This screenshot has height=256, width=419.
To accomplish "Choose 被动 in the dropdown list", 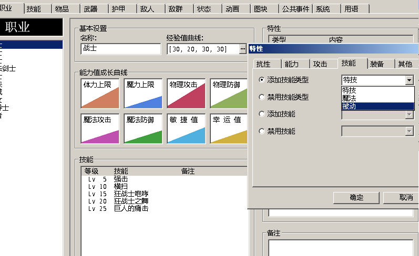I will click(378, 106).
